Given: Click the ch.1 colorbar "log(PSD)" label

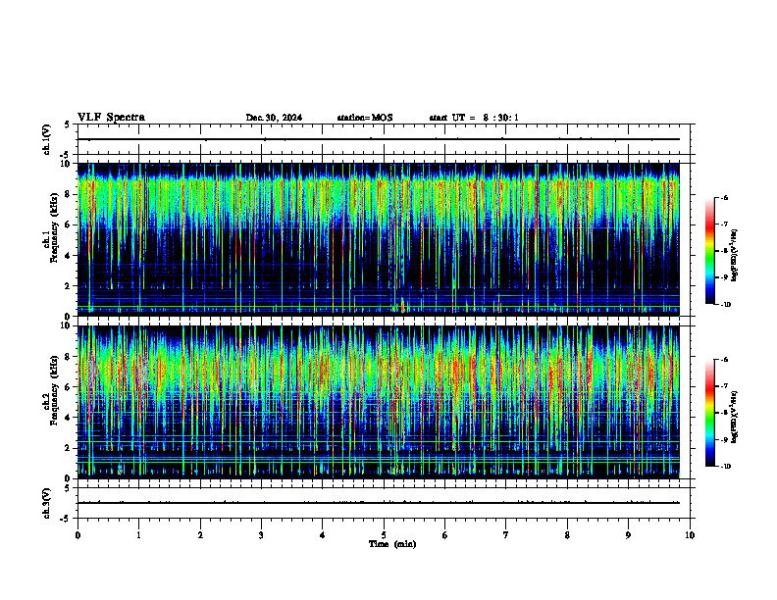Looking at the screenshot, I should [734, 256].
